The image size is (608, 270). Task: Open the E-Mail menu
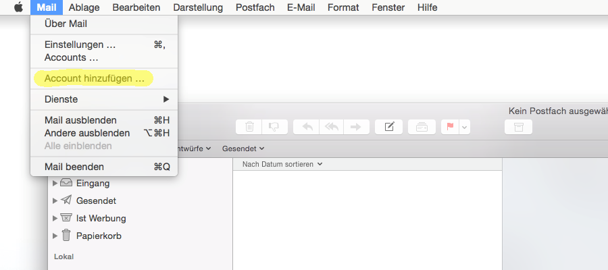pos(301,7)
